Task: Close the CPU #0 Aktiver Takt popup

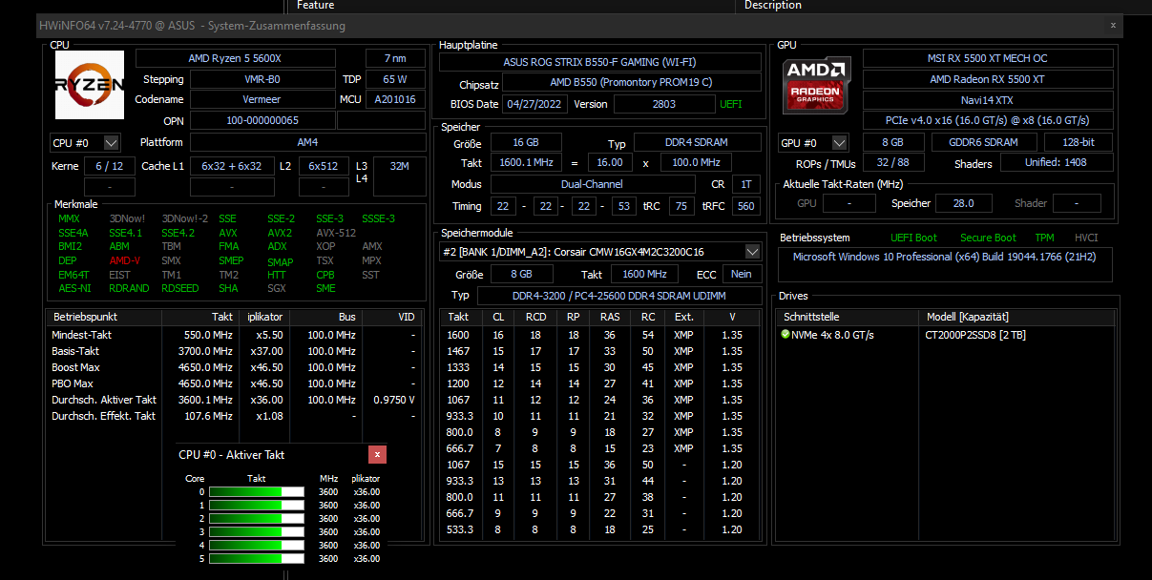Action: pyautogui.click(x=378, y=455)
